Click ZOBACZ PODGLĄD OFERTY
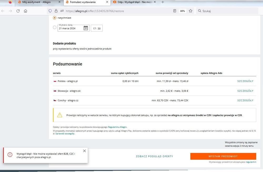This screenshot has height=172, width=263. 155,156
